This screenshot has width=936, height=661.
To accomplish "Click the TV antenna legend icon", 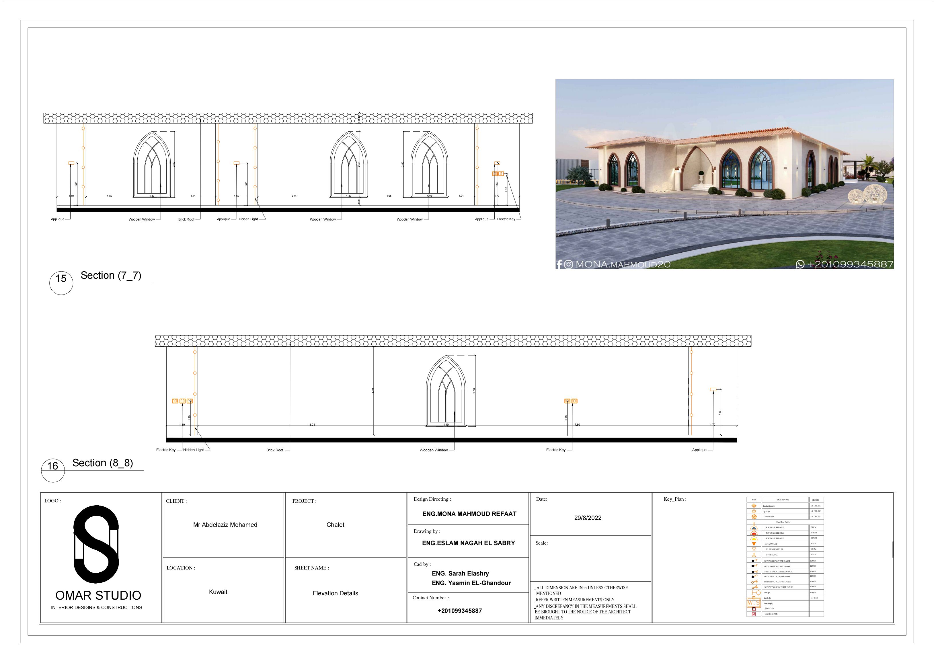I will click(x=754, y=555).
